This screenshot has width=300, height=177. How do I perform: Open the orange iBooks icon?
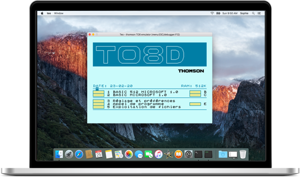click(x=179, y=154)
